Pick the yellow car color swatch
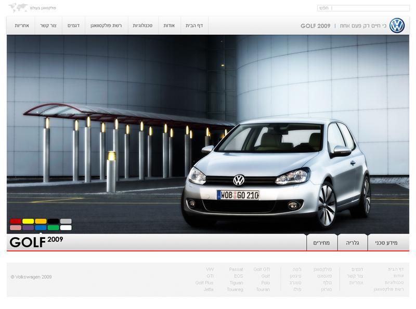The height and width of the screenshot is (309, 416). coord(28,221)
